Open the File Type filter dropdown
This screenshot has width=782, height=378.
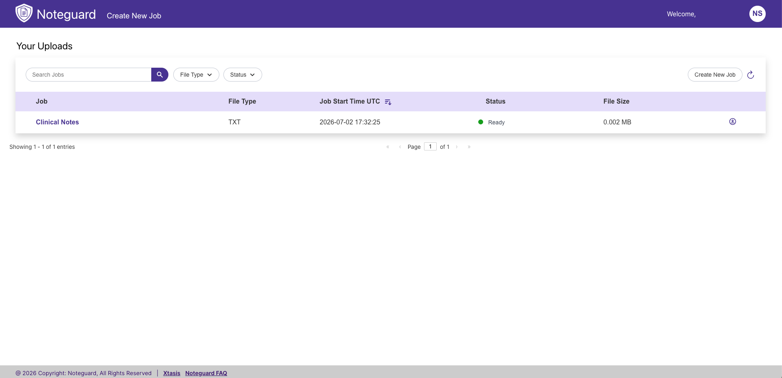point(196,75)
